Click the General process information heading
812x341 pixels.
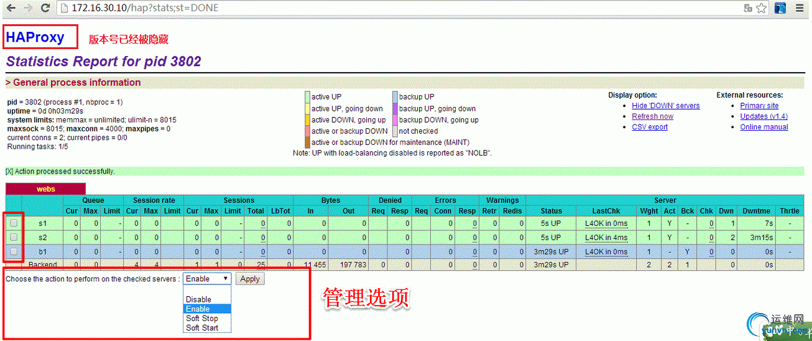pyautogui.click(x=73, y=82)
